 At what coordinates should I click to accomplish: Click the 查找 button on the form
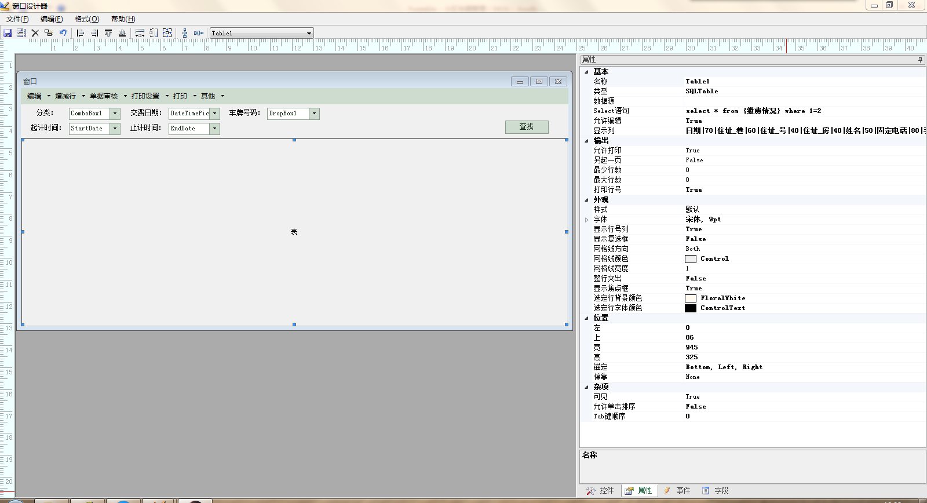tap(526, 127)
